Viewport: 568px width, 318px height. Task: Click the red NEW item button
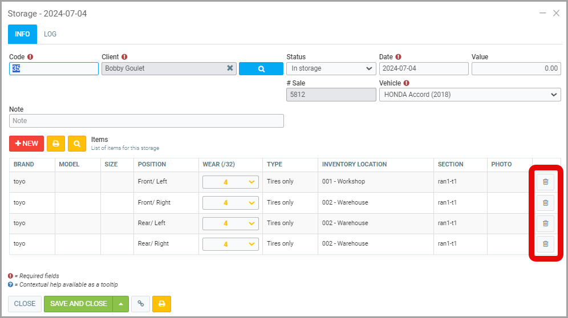click(26, 144)
